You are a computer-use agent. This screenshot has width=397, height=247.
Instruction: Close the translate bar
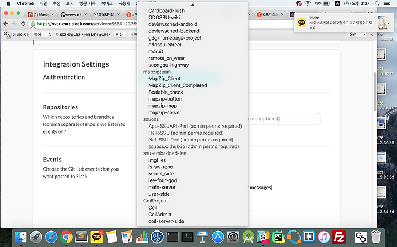coord(372,35)
